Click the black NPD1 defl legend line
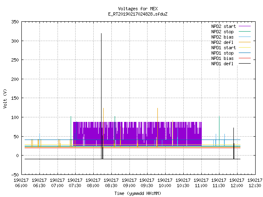The image size is (263, 197). 245,64
